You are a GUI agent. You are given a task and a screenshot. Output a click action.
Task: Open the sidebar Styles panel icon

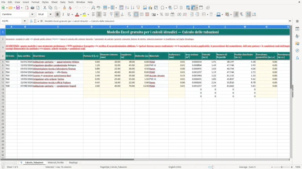(x=297, y=36)
